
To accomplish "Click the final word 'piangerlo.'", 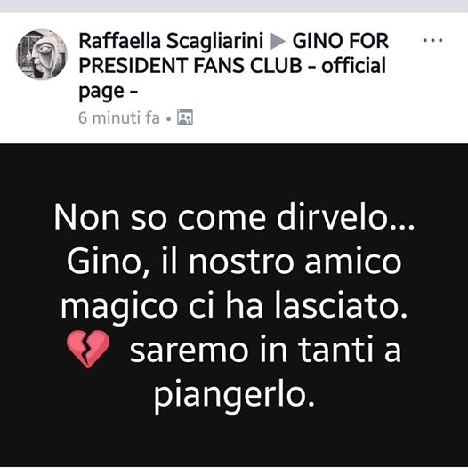I will coord(234,395).
